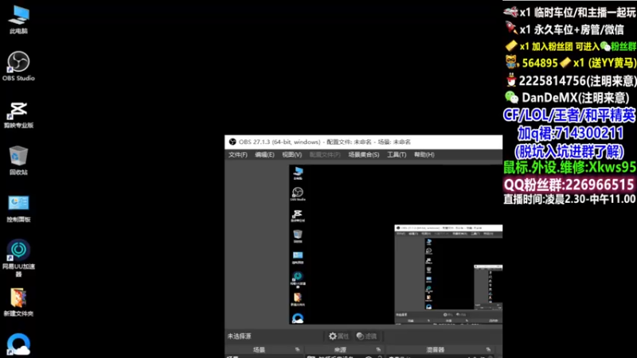Open the 视图(V) menu in OBS
Image resolution: width=637 pixels, height=358 pixels.
click(x=291, y=154)
